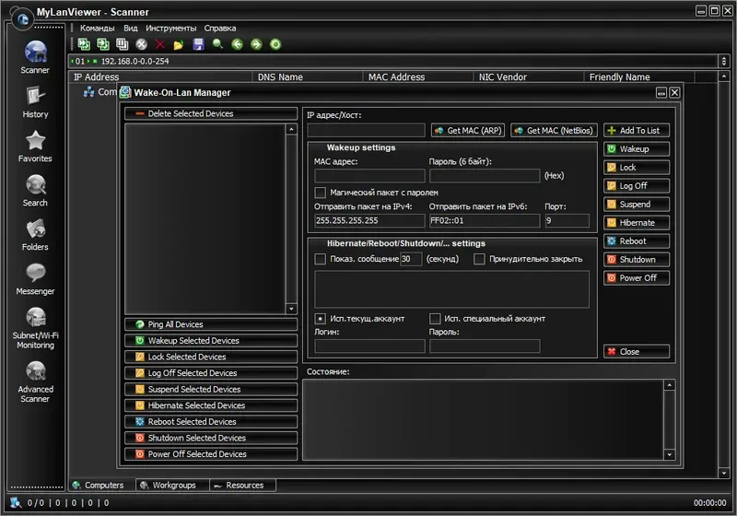Click the red X delete toolbar icon
This screenshot has height=516, width=737.
160,44
